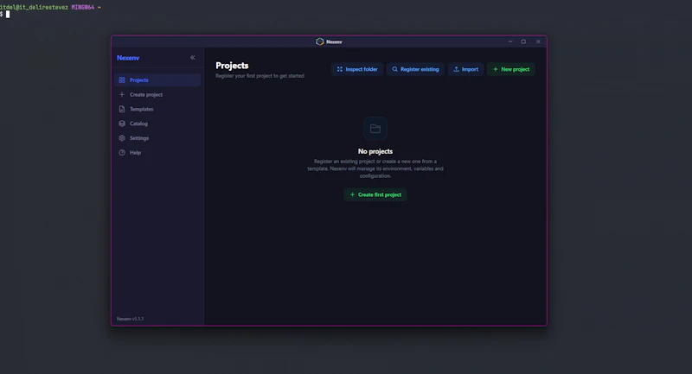692x374 pixels.
Task: Click the New project button
Action: [511, 69]
